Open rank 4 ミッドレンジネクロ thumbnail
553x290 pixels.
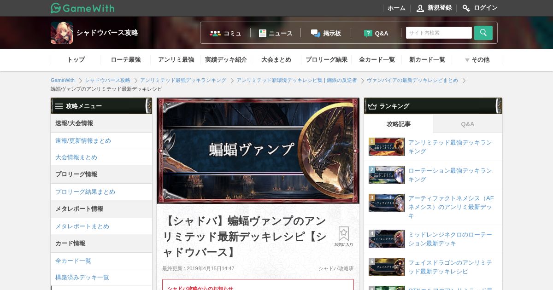pos(387,239)
